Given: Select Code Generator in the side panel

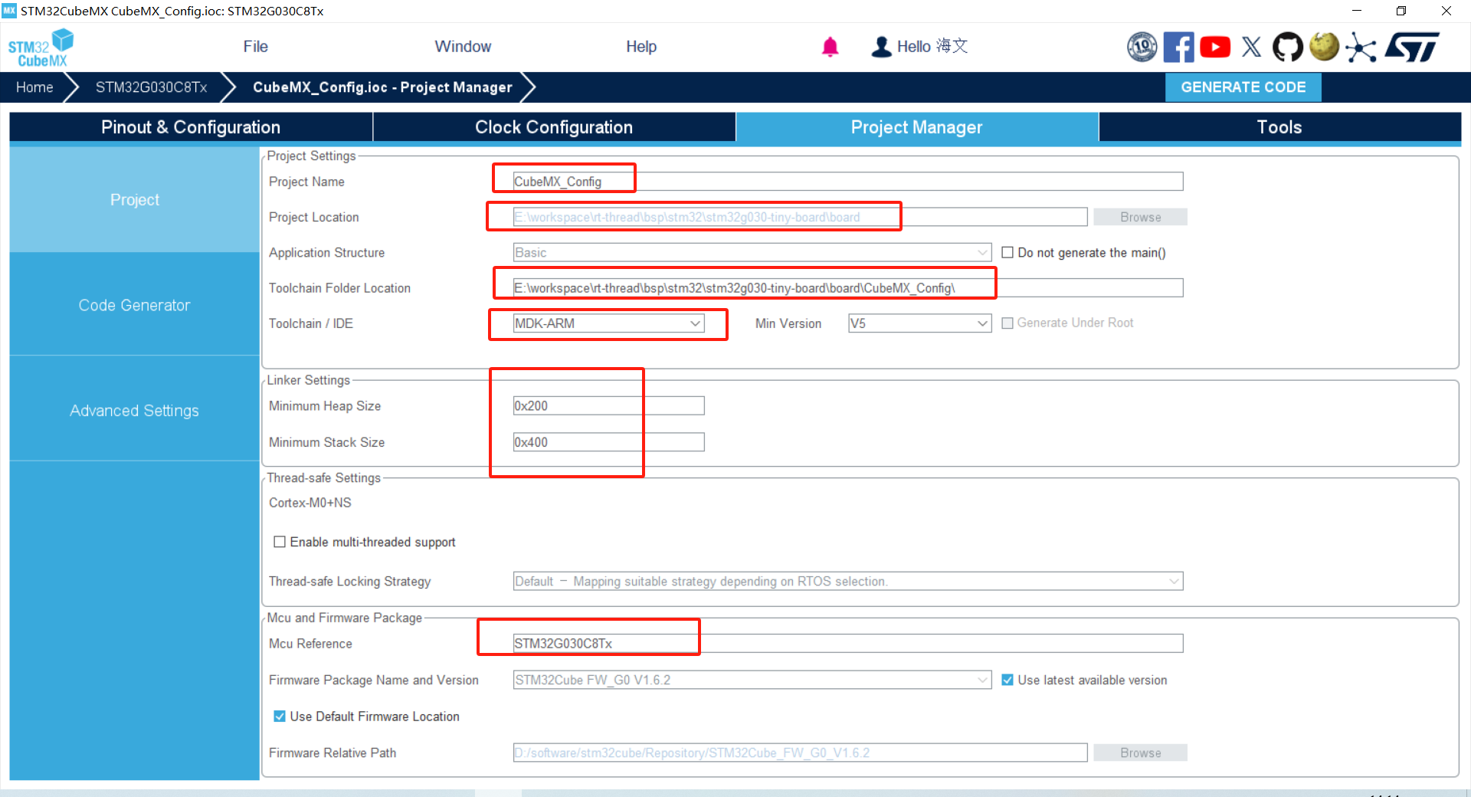Looking at the screenshot, I should [x=134, y=305].
